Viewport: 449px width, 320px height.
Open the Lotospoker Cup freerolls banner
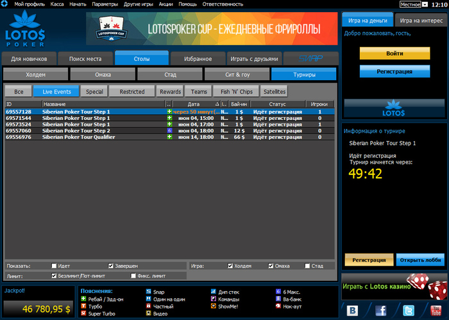point(212,29)
